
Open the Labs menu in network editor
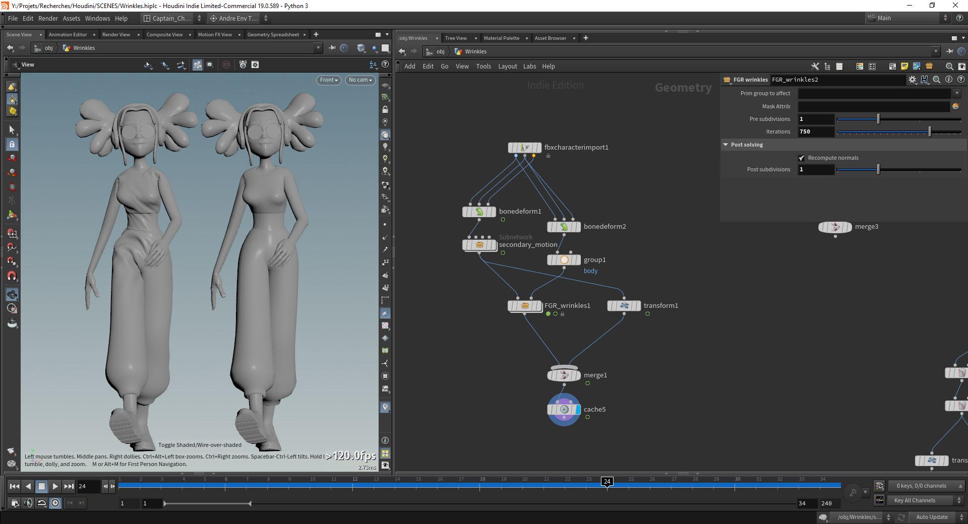[x=529, y=67]
